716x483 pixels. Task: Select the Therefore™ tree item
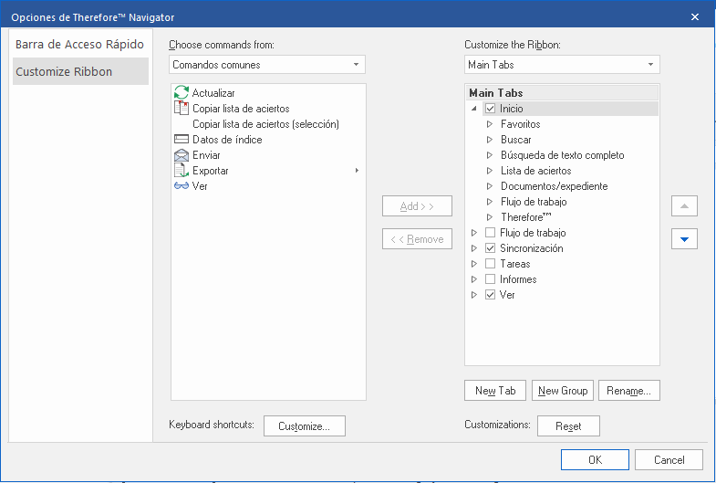click(526, 217)
